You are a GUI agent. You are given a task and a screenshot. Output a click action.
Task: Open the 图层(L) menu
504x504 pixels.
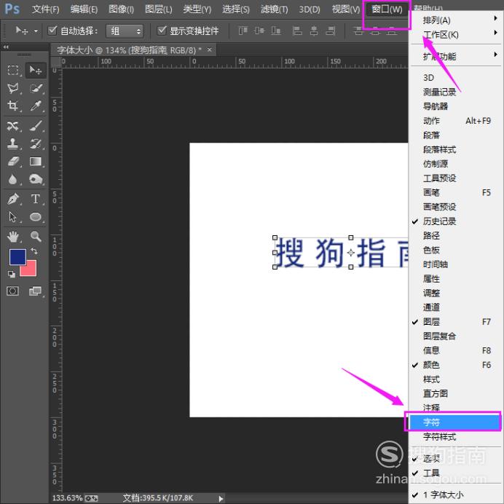point(159,9)
